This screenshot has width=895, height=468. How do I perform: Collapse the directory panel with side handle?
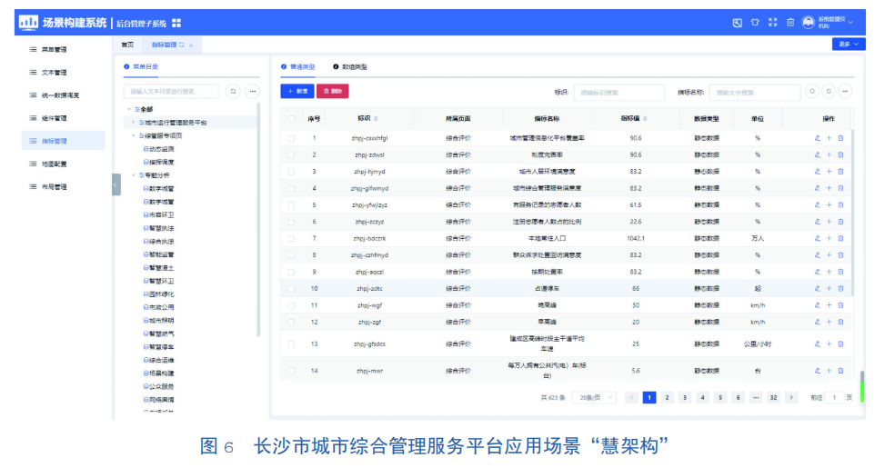[116, 184]
